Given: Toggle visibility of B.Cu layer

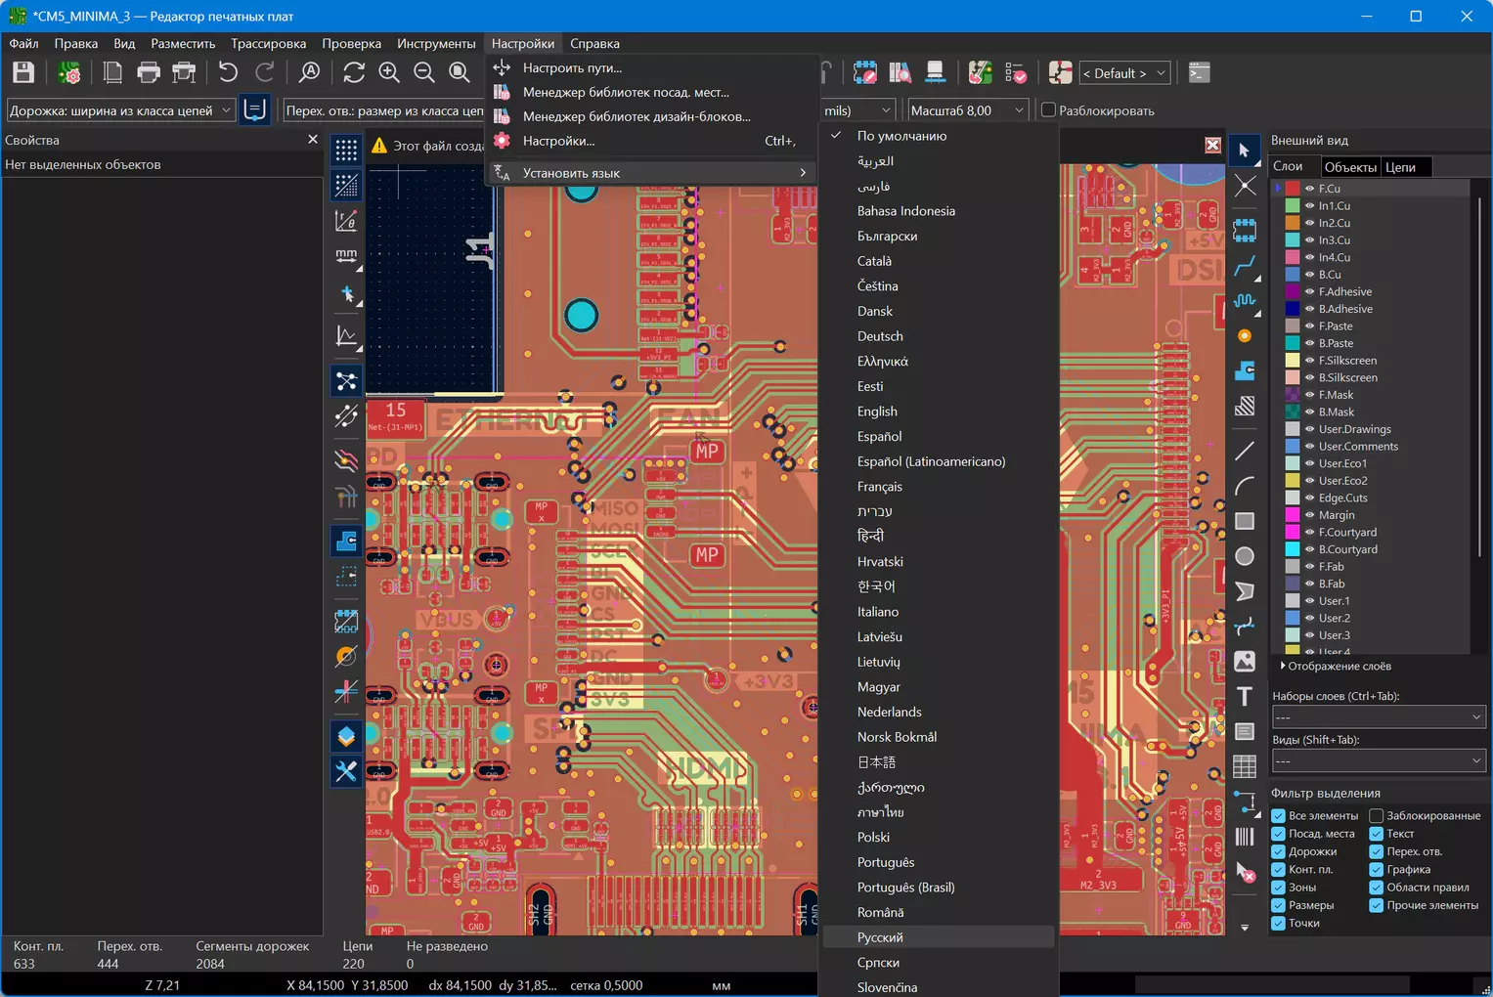Looking at the screenshot, I should point(1309,275).
